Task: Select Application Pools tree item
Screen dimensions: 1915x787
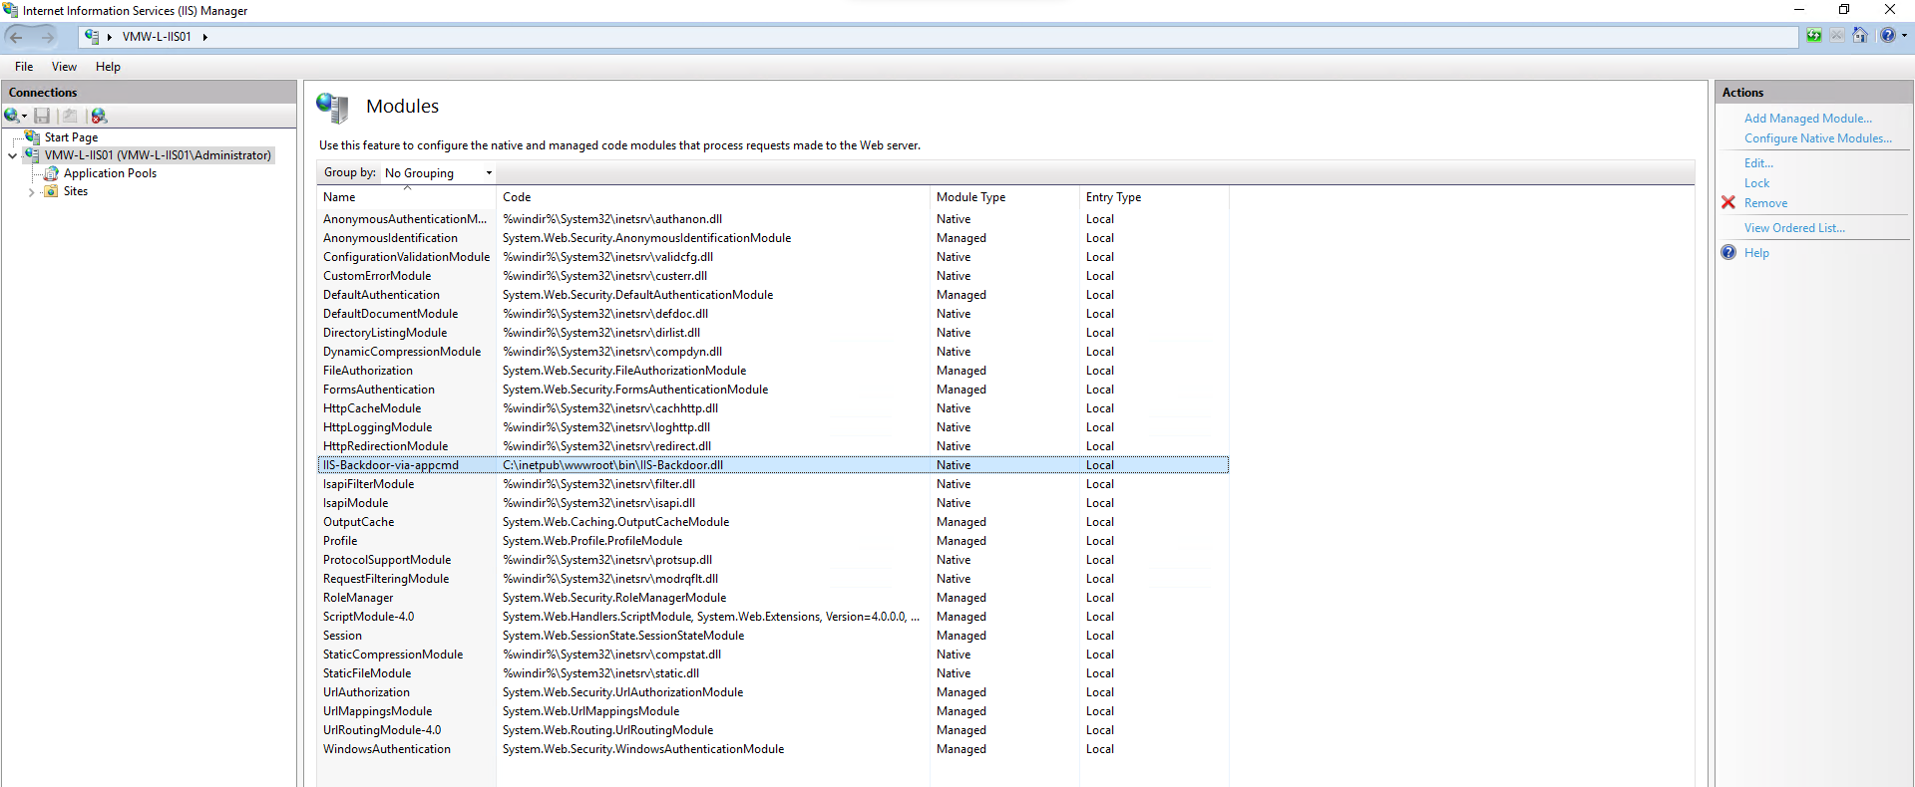Action: [x=110, y=173]
